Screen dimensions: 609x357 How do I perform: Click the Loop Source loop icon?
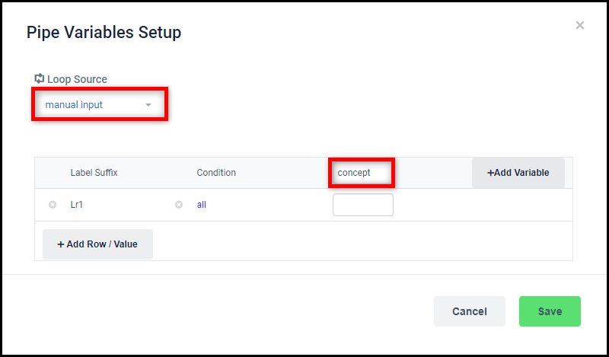point(40,78)
